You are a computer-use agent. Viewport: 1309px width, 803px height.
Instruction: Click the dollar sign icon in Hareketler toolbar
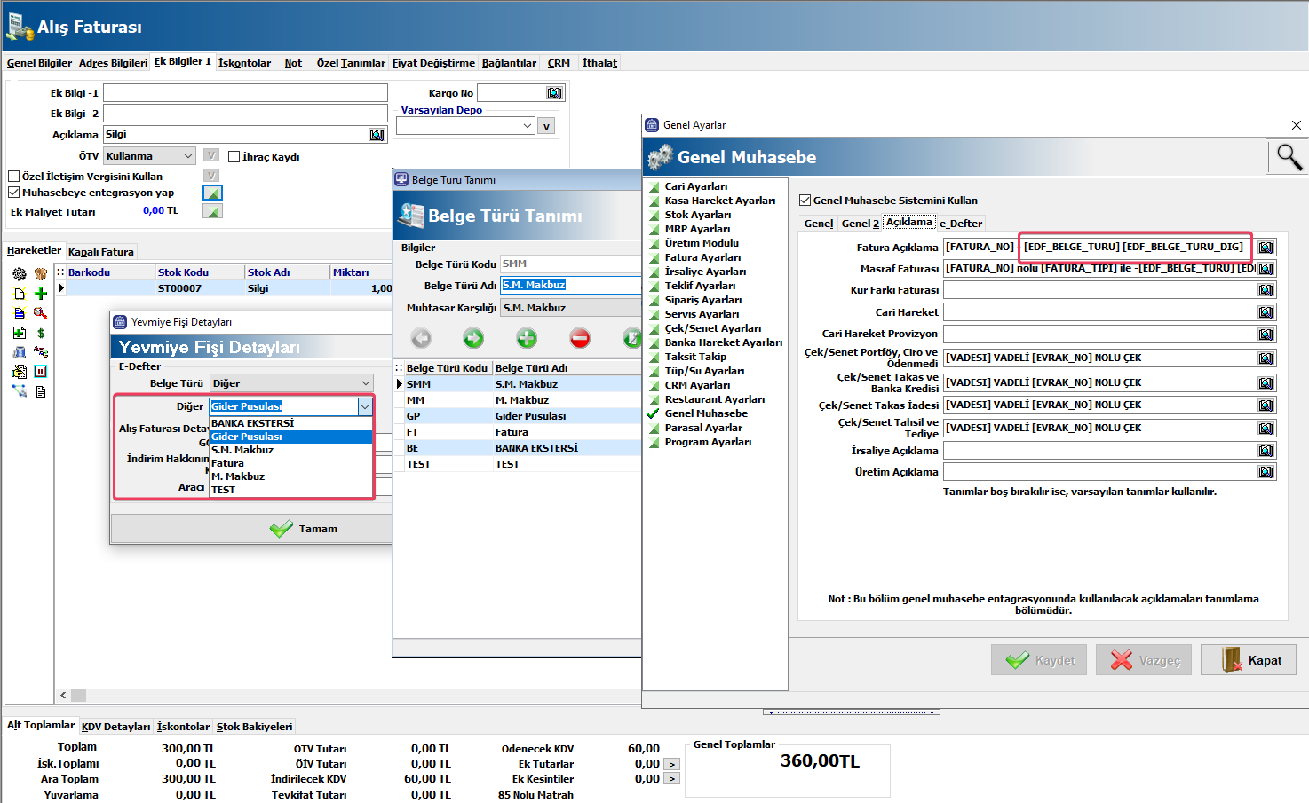click(x=41, y=333)
